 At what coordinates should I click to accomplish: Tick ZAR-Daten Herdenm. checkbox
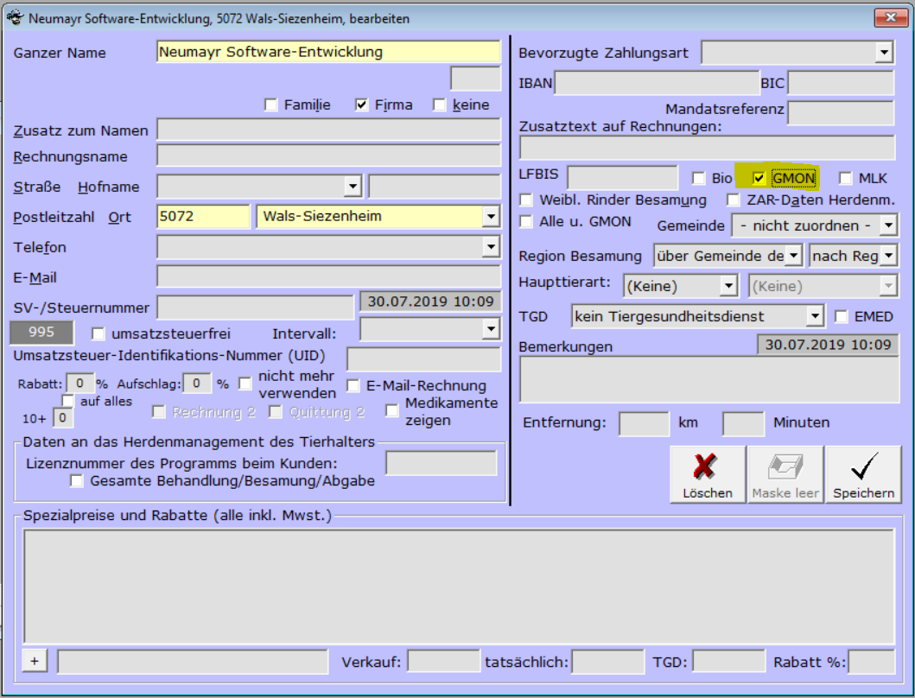tap(733, 200)
